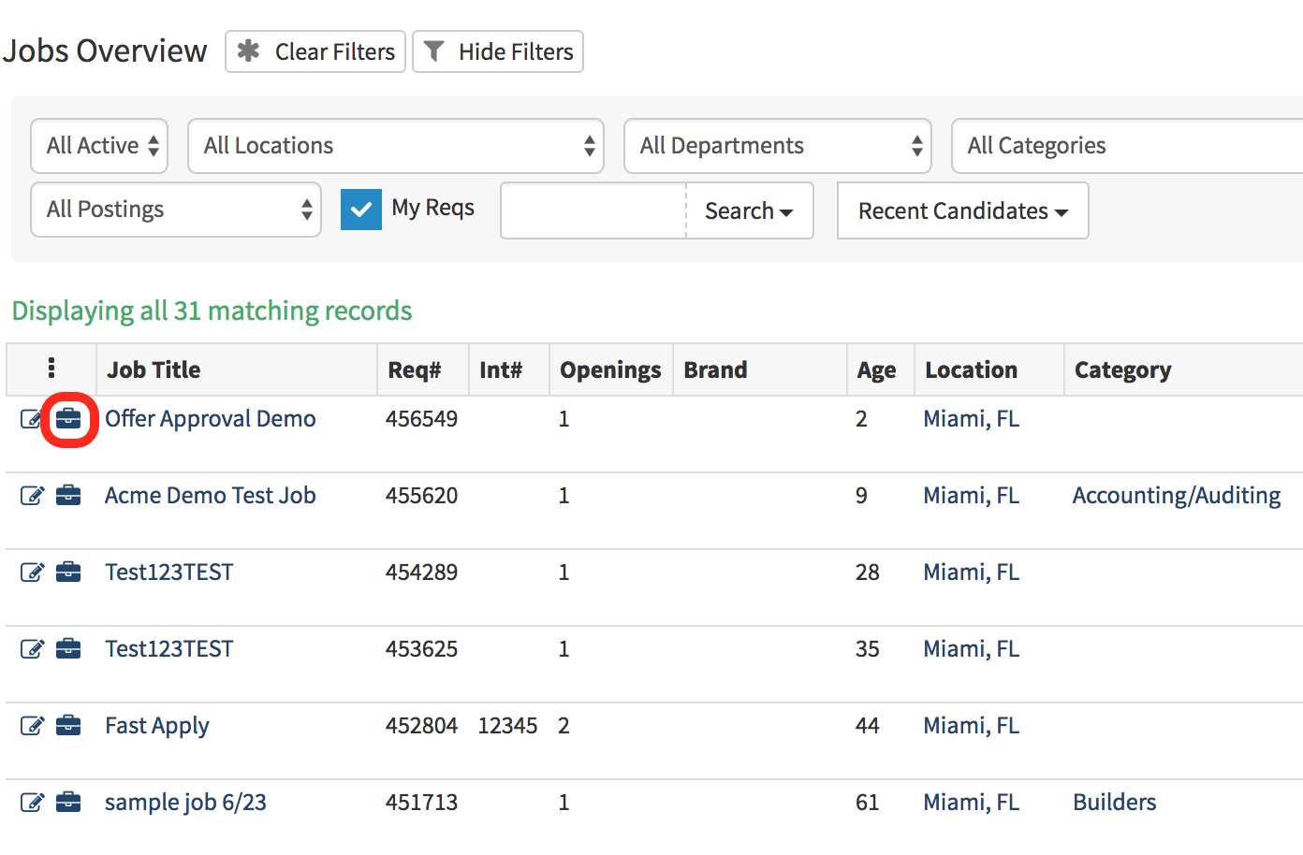
Task: Open the Fast Apply job link
Action: pos(156,725)
